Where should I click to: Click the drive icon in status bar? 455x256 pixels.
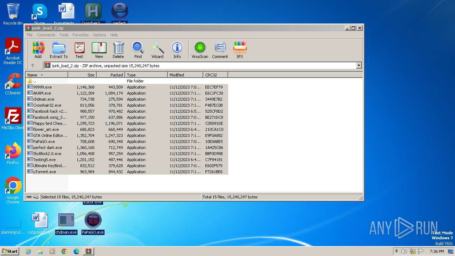tap(29, 197)
